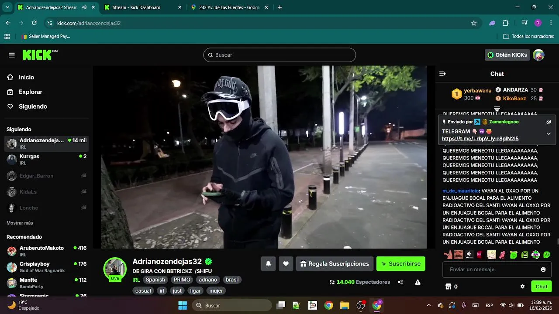
Task: Open the pinned Telegram t.me link
Action: [480, 139]
